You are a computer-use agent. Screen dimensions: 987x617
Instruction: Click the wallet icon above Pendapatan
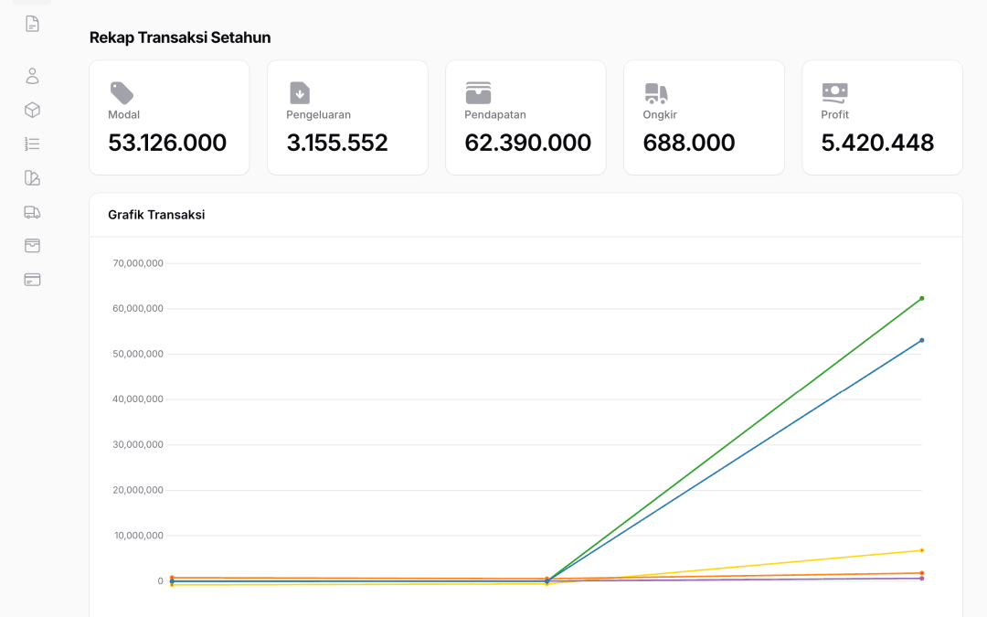click(x=478, y=92)
